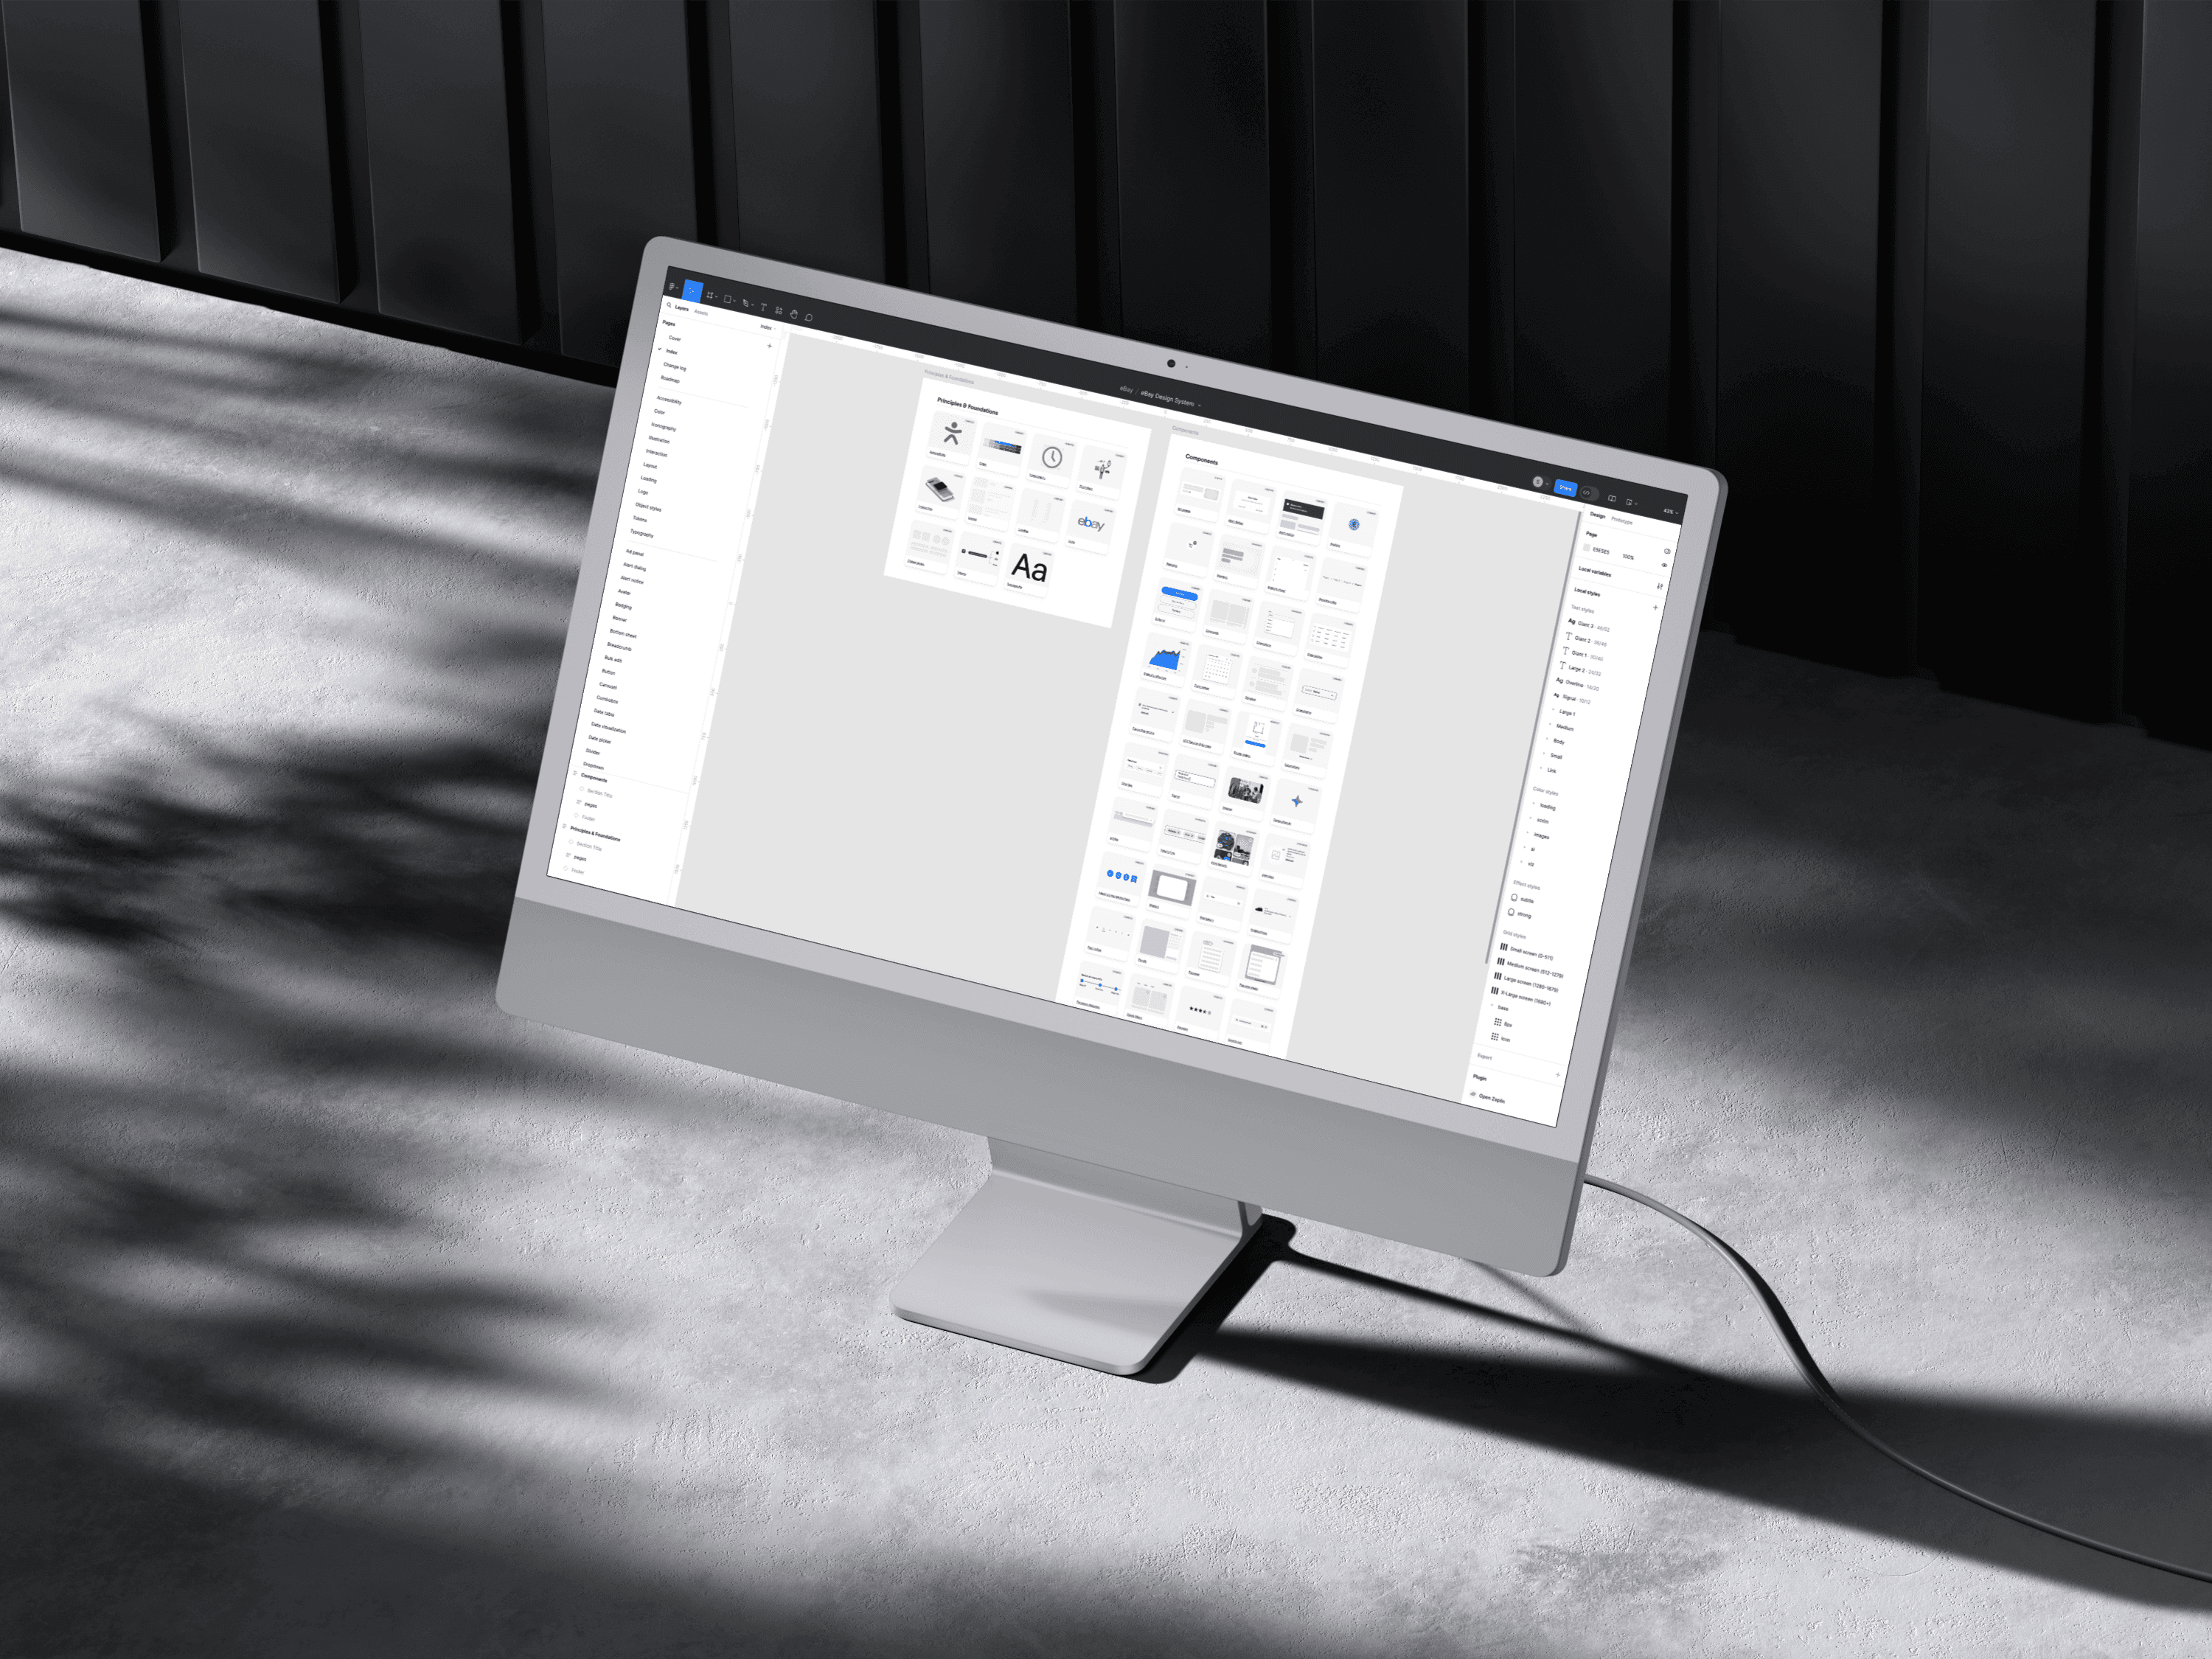
Task: Switch to the Assets tab
Action: point(702,313)
